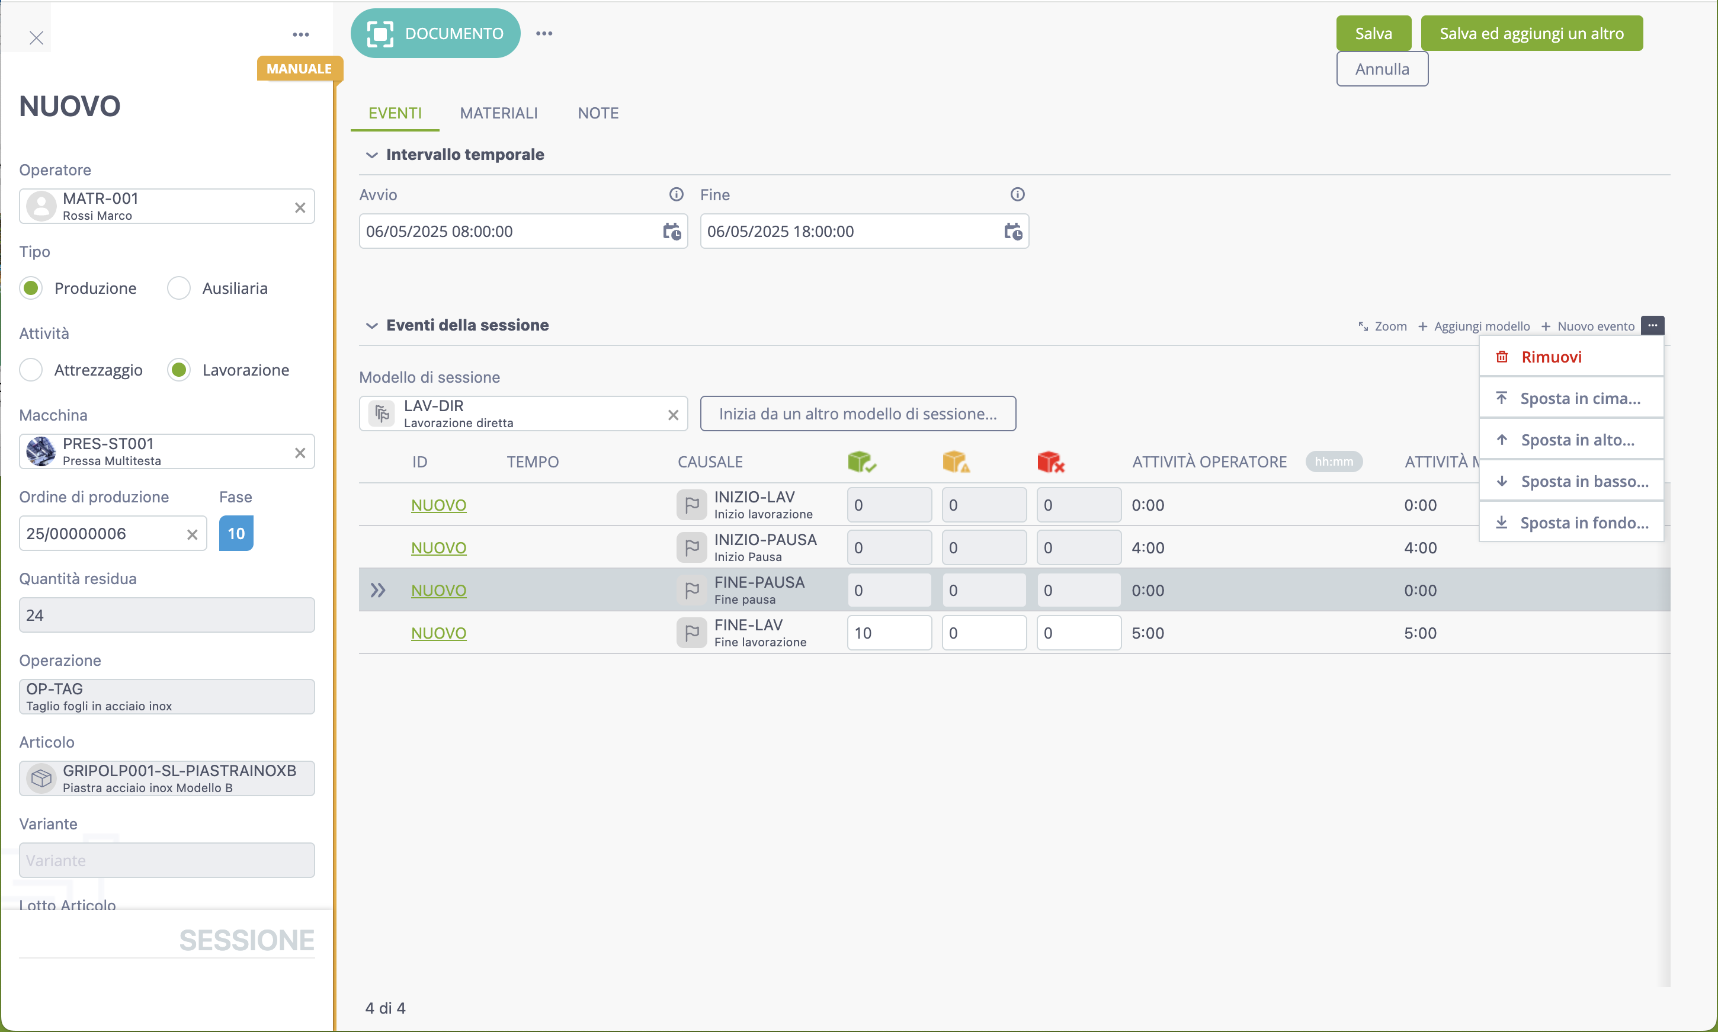1718x1032 pixels.
Task: Show info for the Fine field
Action: tap(1017, 194)
